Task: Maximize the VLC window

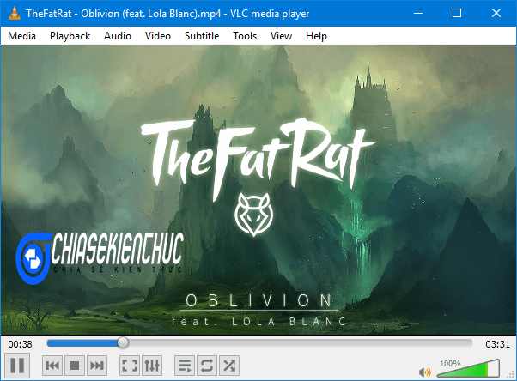Action: (x=457, y=13)
